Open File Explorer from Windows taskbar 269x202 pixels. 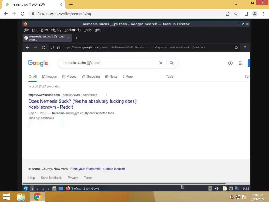[21, 197]
